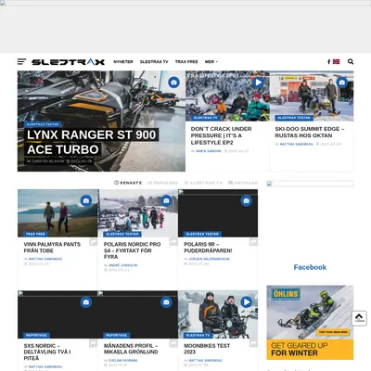Click Sledtrax Testar tag on Lynx Ranger feature

click(x=43, y=124)
